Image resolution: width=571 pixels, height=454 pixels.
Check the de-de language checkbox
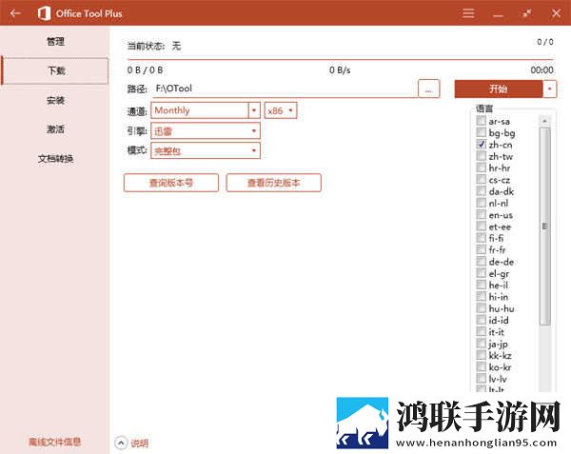point(481,261)
